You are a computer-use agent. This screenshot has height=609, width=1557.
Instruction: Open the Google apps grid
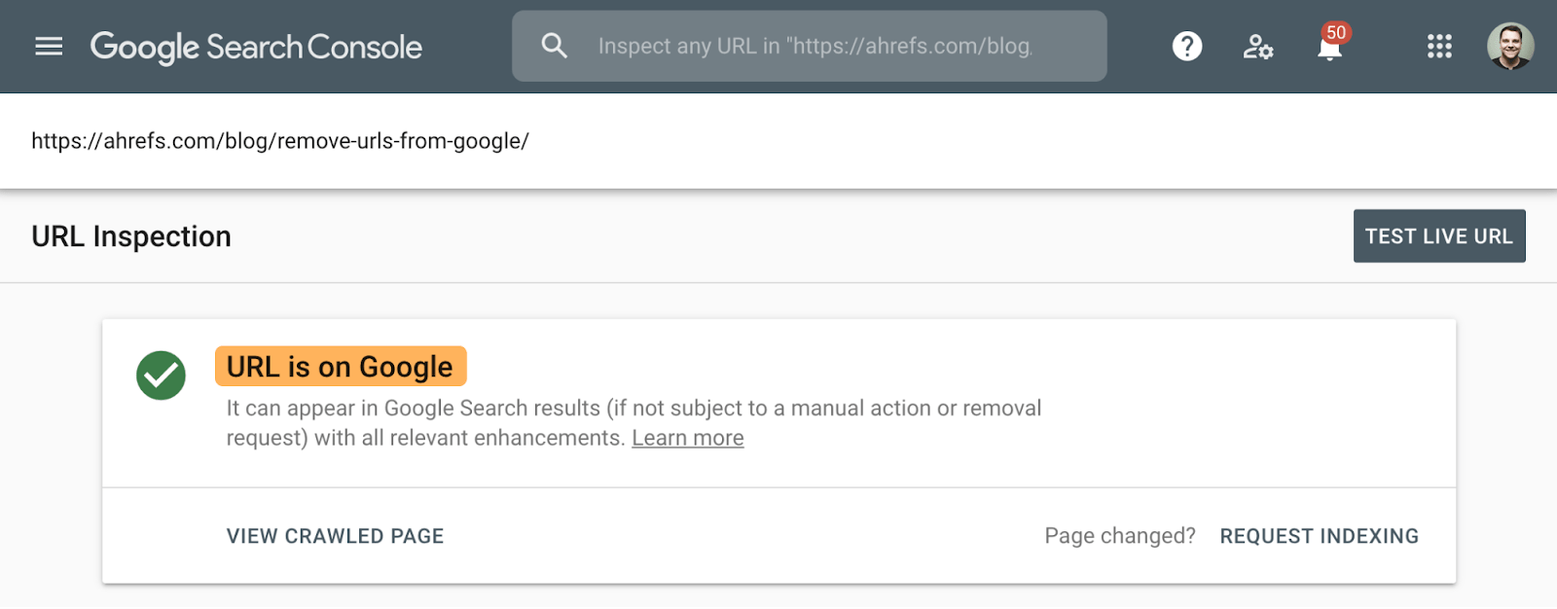pos(1439,46)
